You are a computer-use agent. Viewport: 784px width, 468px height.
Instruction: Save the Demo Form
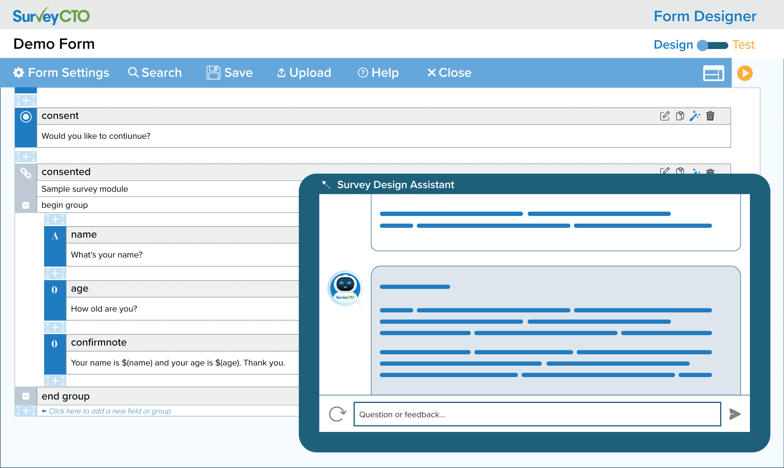click(229, 73)
